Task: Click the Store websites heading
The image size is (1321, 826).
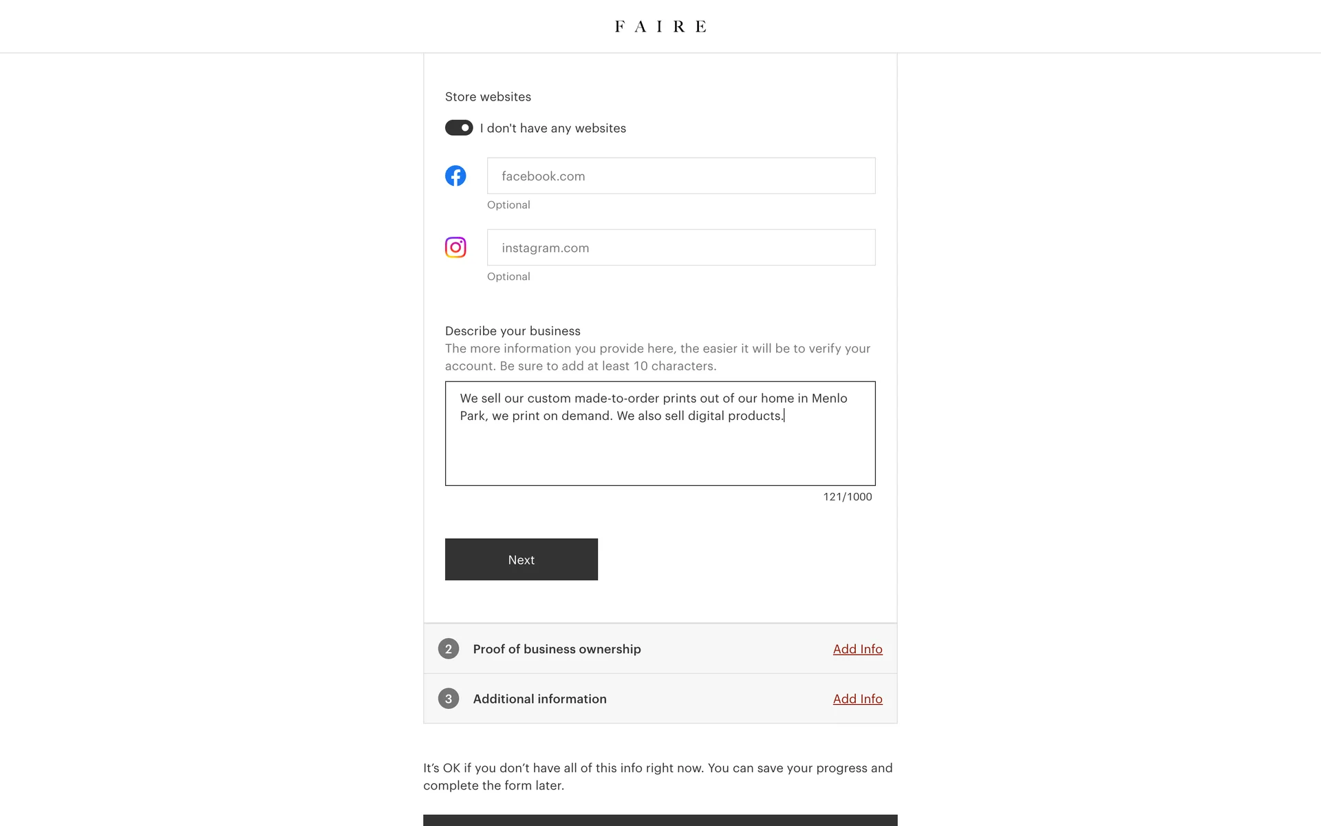Action: coord(488,97)
